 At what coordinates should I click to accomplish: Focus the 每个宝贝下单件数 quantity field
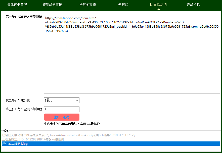(62, 109)
